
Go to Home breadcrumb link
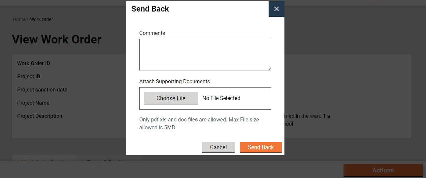click(x=19, y=19)
